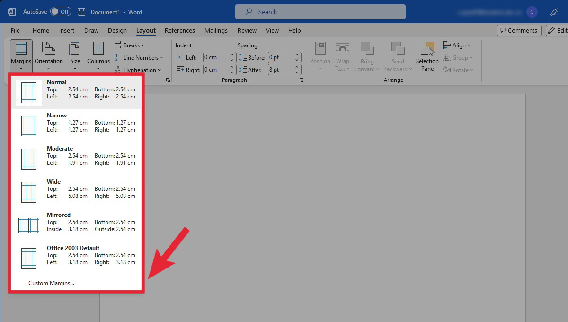Open the page Size icon
568x322 pixels.
[x=74, y=55]
